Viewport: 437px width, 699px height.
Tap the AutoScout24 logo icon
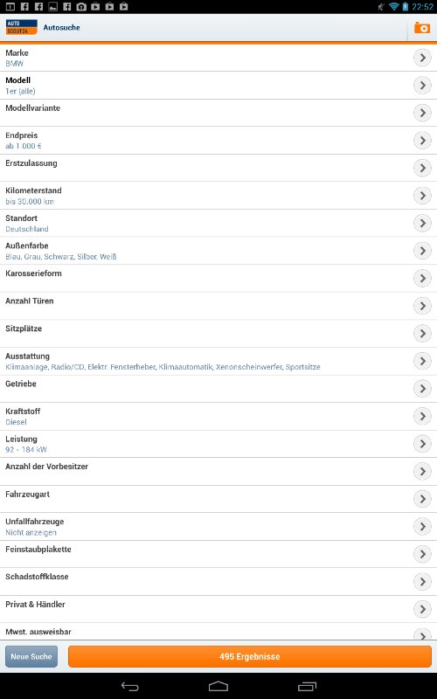[21, 27]
